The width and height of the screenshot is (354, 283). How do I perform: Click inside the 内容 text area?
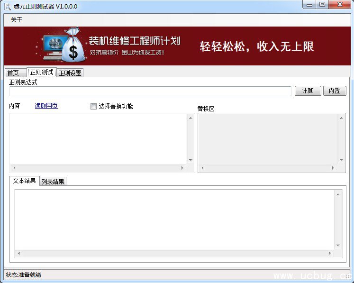pos(98,138)
